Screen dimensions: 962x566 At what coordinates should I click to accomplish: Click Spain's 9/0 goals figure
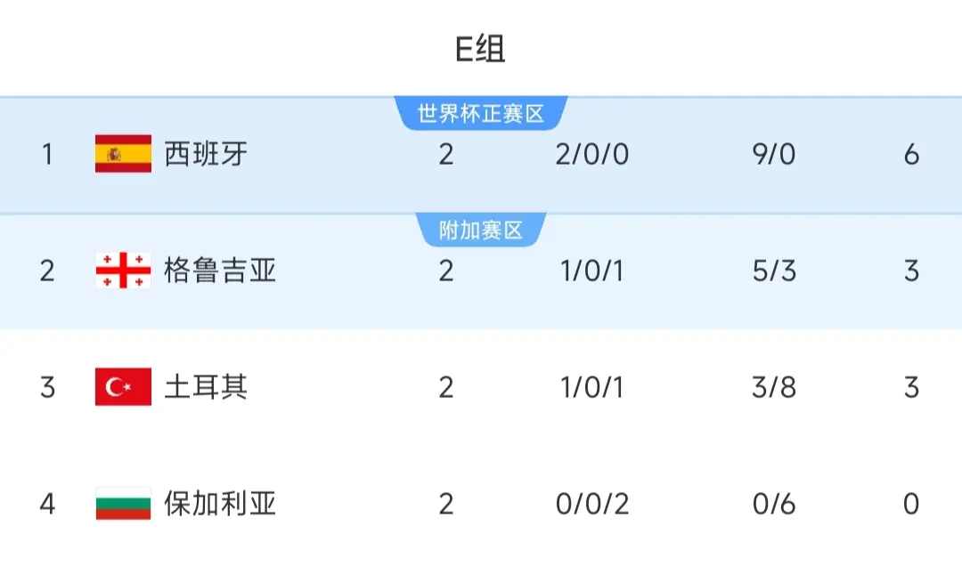(x=773, y=154)
